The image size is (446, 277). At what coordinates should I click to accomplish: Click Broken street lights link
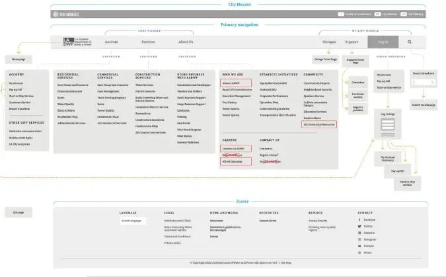tap(20, 138)
